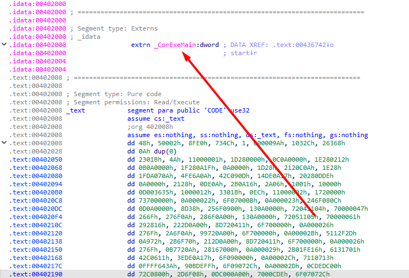Viewport: 409px width, 278px height.
Task: Collapse the chevron beside the dd 48h line
Action: tap(4, 143)
